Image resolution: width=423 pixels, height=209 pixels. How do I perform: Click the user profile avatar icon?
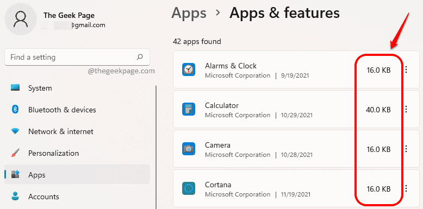click(21, 19)
